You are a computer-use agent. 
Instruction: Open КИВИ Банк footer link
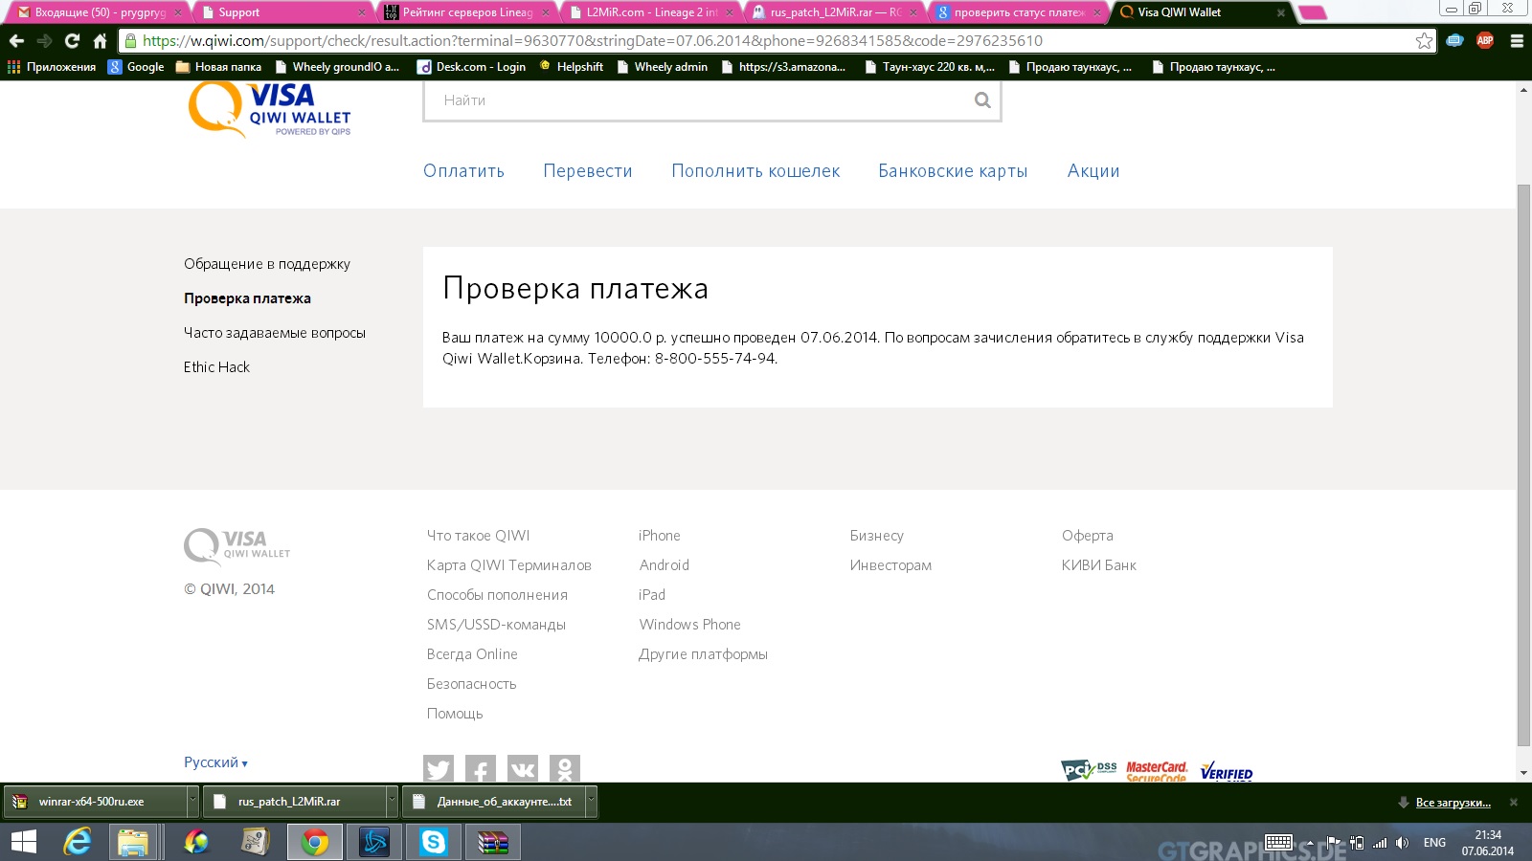coord(1099,565)
